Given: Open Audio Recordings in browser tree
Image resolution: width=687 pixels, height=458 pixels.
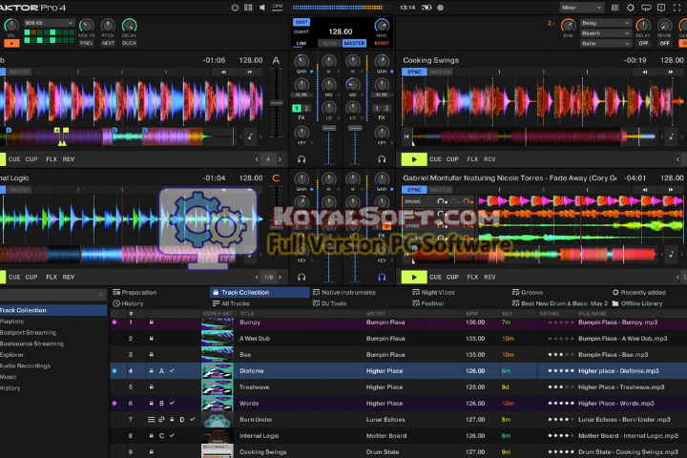Looking at the screenshot, I should point(25,366).
